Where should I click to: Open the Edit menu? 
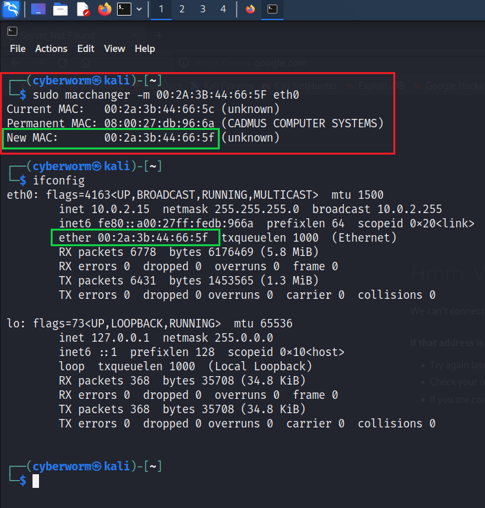coord(86,49)
